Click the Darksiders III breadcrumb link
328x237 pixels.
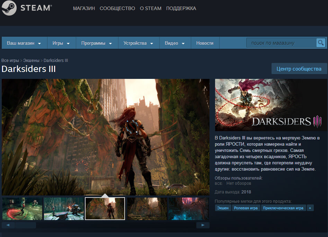coord(56,61)
